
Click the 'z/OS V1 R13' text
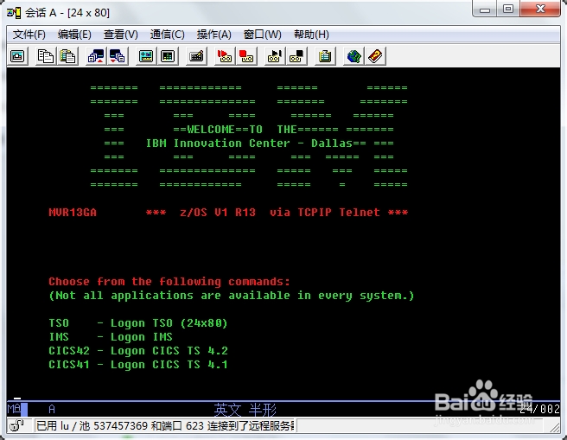(218, 213)
